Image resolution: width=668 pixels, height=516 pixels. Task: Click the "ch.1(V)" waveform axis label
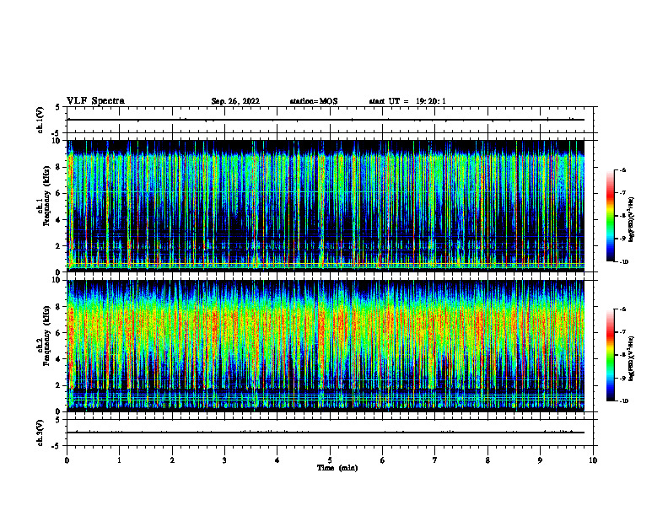coord(40,120)
